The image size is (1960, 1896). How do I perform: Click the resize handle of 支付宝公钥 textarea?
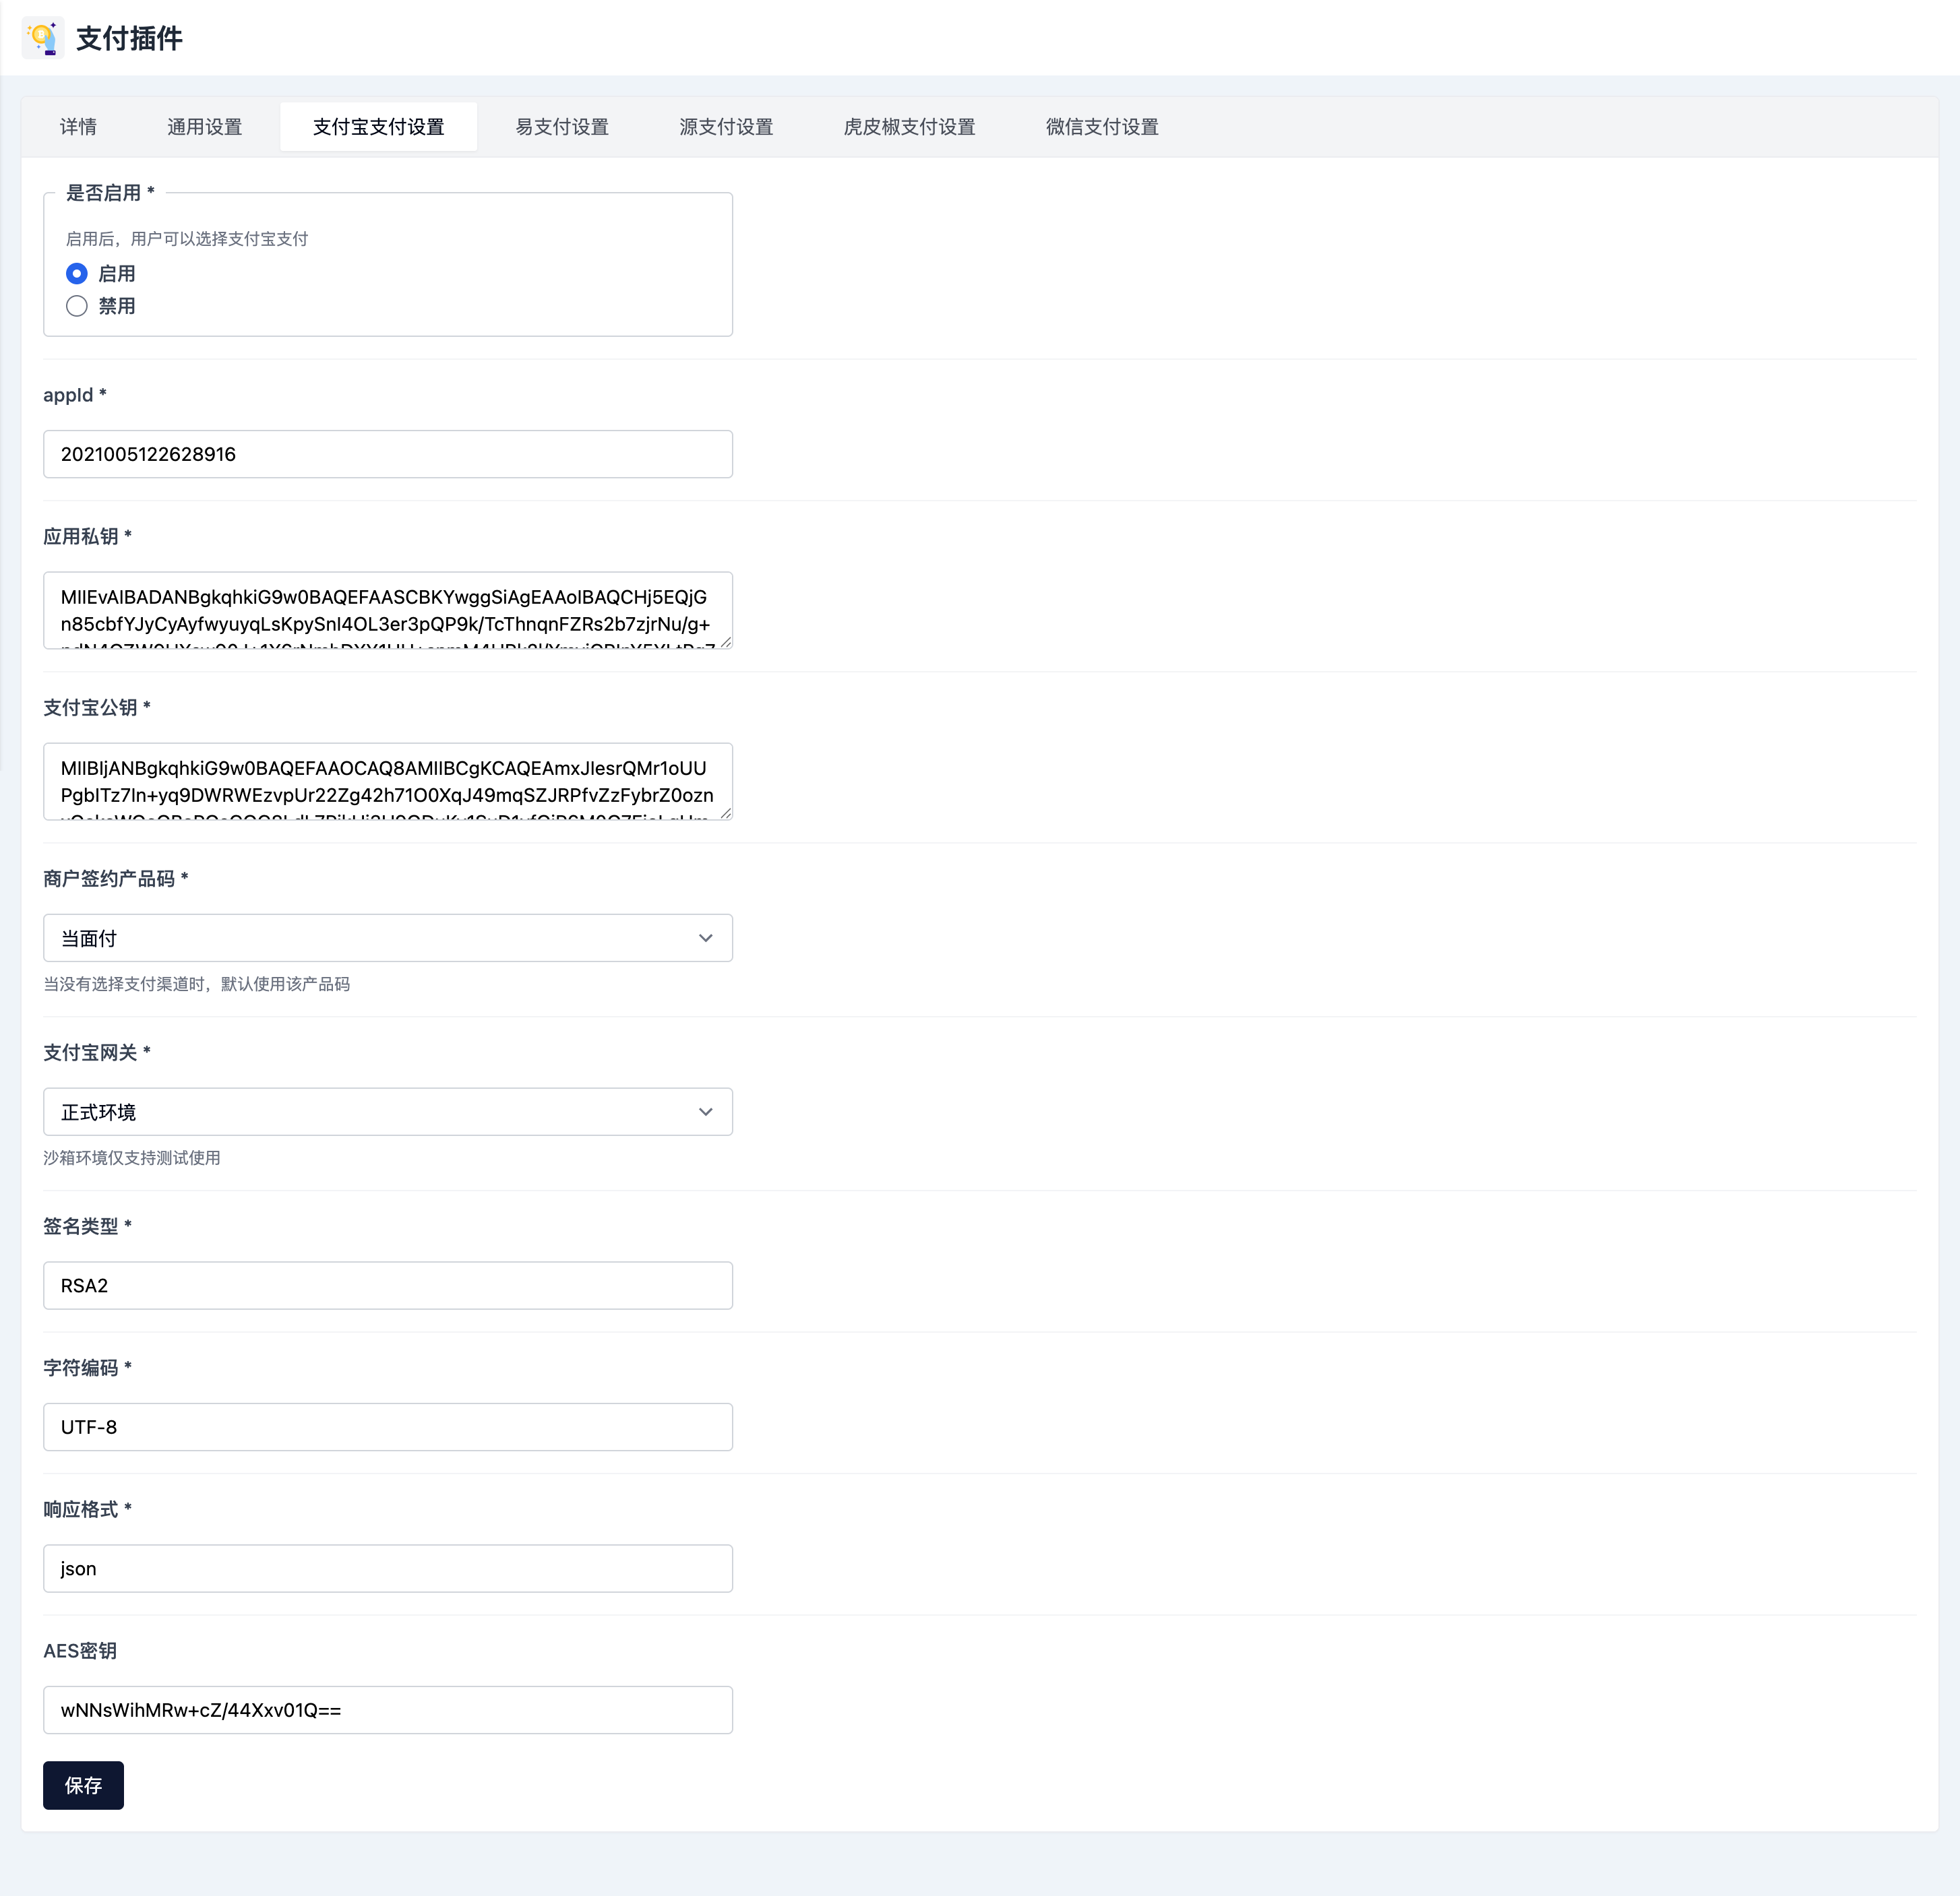coord(726,813)
